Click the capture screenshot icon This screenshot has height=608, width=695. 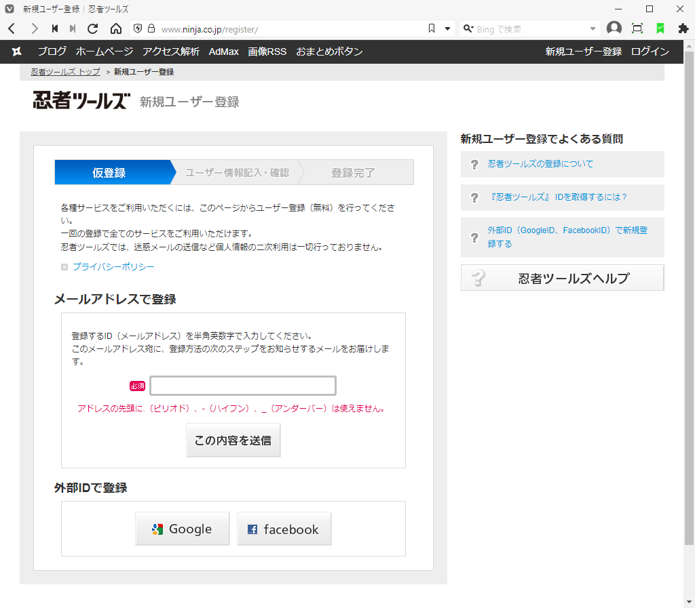[637, 28]
